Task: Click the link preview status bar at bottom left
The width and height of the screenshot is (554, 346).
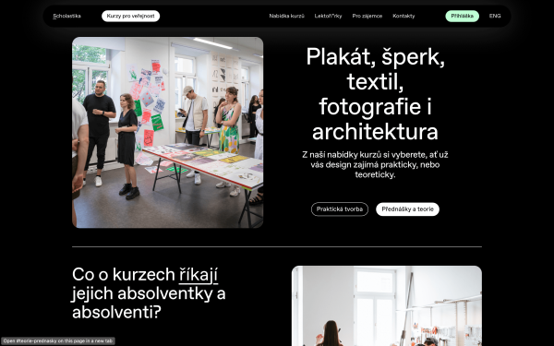Action: pos(57,341)
